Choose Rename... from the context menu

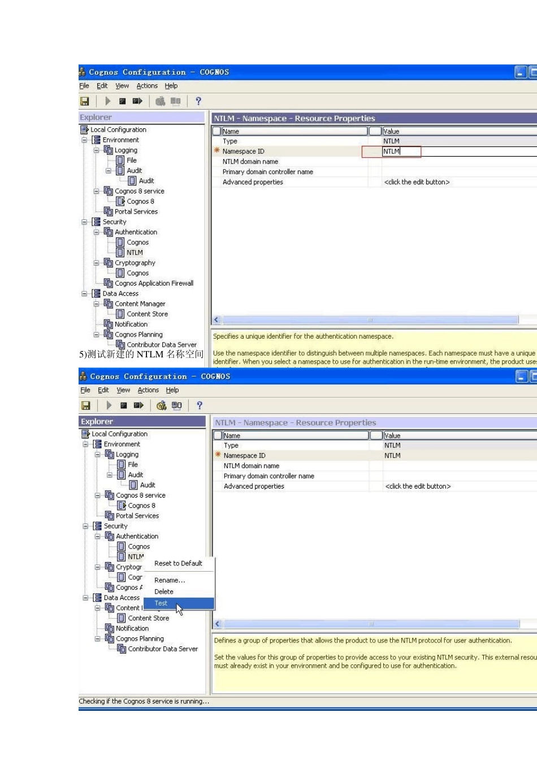[x=179, y=580]
